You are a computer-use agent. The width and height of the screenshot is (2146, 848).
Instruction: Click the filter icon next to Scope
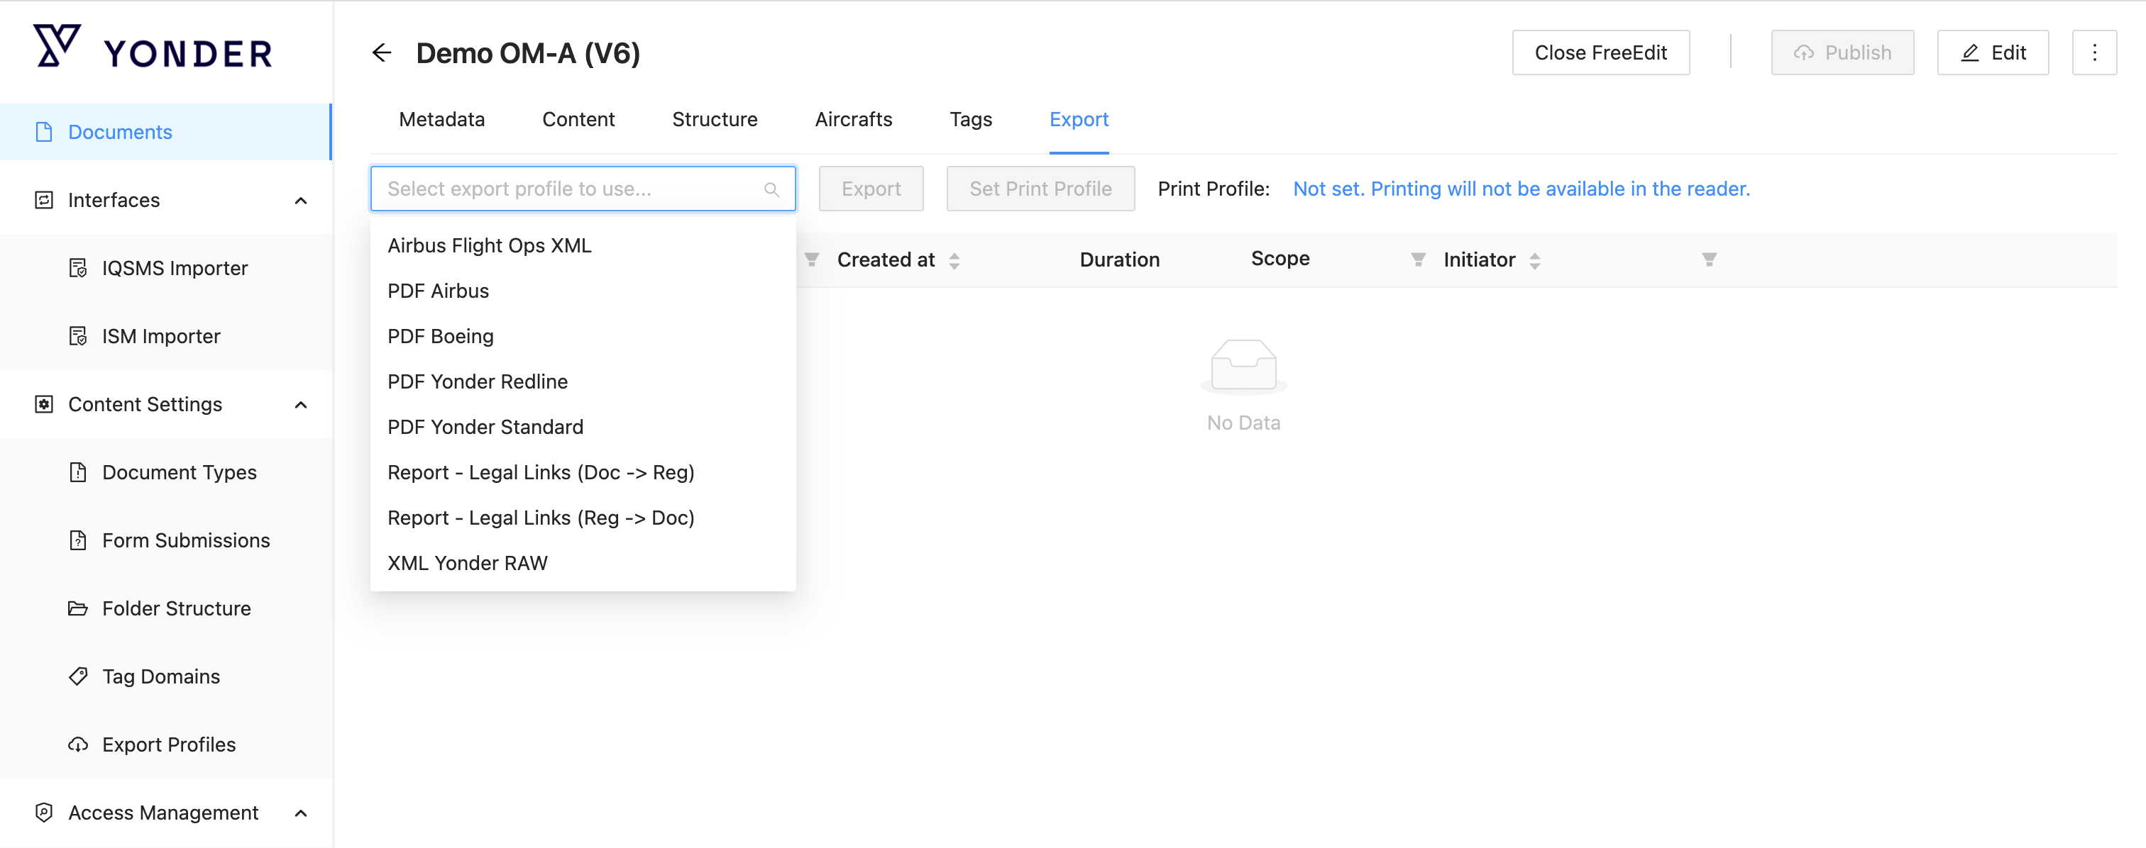click(1417, 260)
